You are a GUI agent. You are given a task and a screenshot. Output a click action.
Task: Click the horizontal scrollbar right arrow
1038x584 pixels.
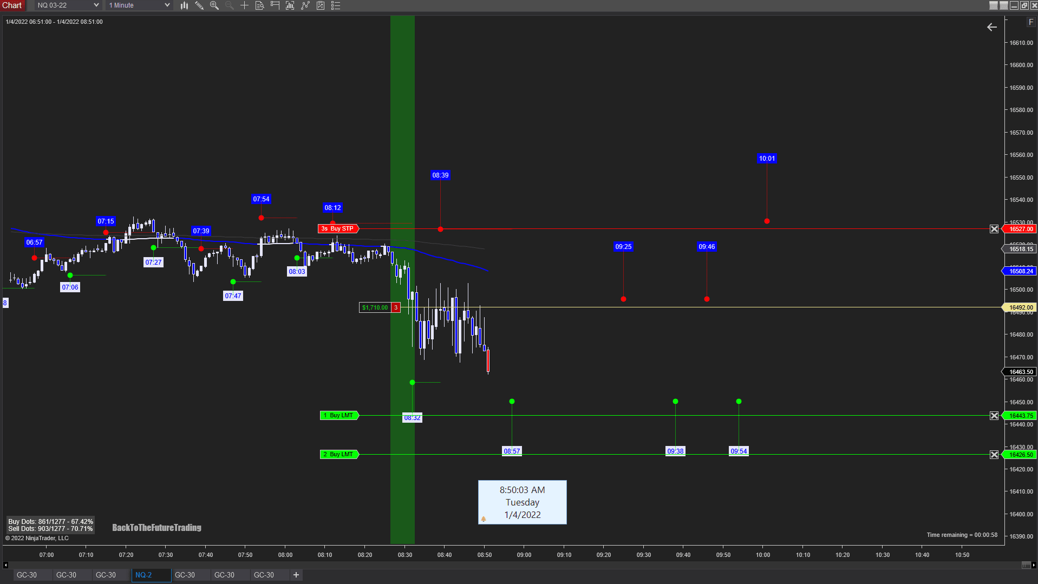pos(1034,565)
